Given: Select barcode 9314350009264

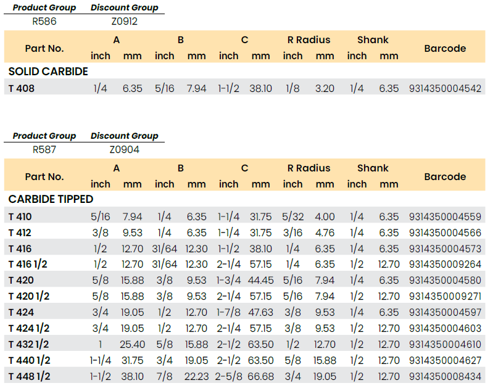Looking at the screenshot, I should click(x=444, y=265).
